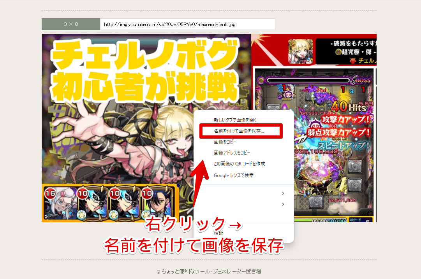This screenshot has height=279, width=421.
Task: Click the 'チェルノボグ' yellow title text on thumbnail
Action: (144, 57)
